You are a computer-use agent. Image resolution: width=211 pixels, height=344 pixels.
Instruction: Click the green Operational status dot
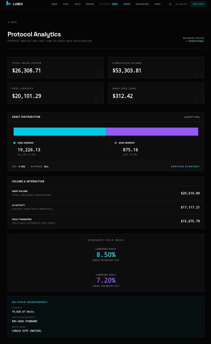pyautogui.click(x=186, y=41)
